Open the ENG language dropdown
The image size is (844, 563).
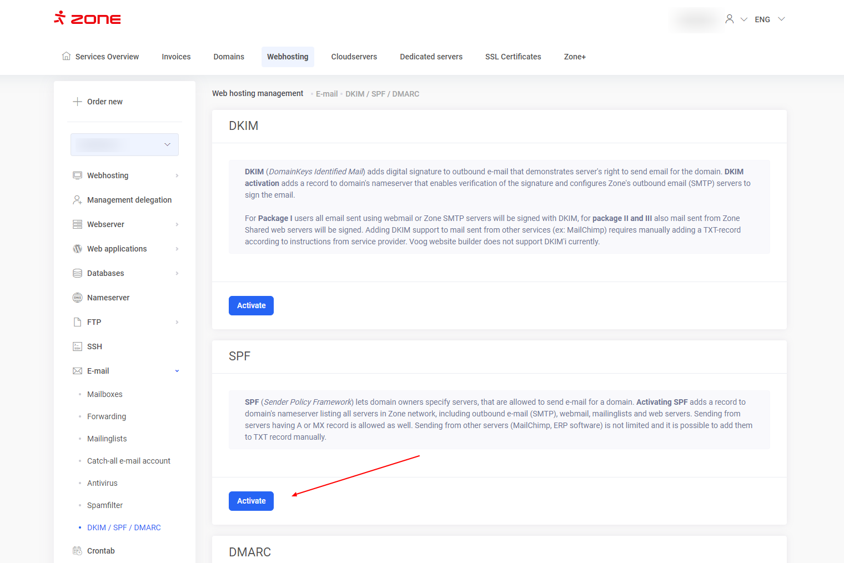click(x=770, y=19)
